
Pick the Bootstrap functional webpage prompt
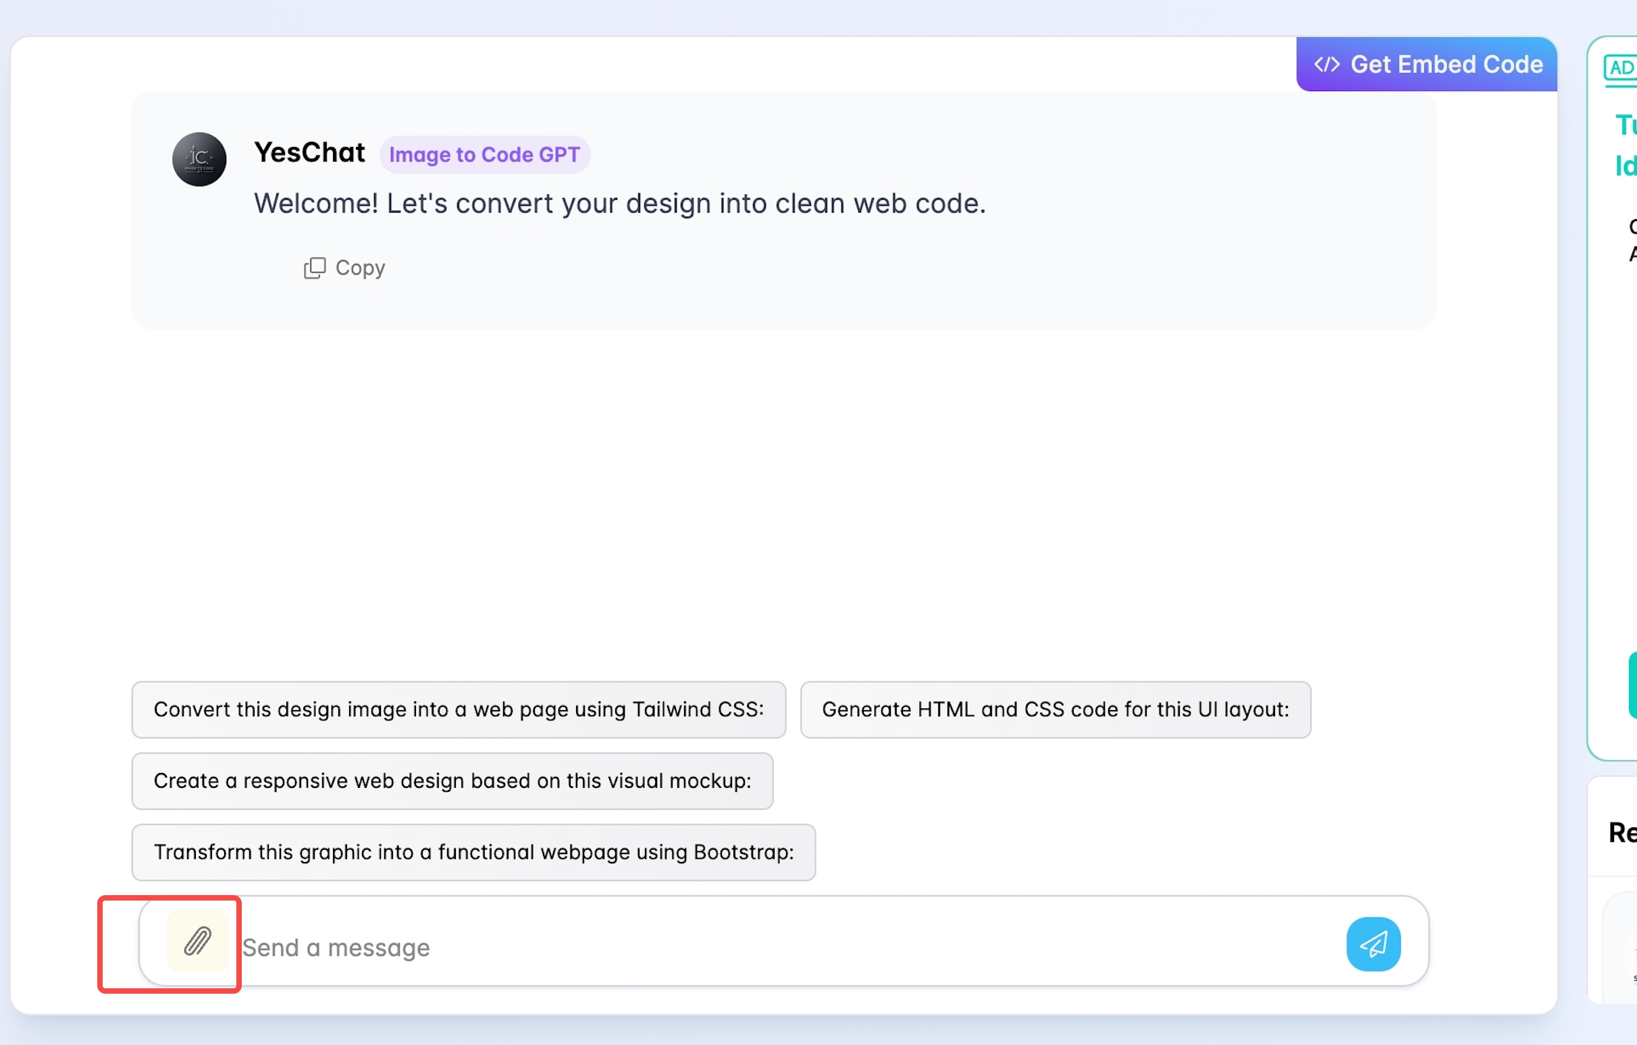point(474,852)
